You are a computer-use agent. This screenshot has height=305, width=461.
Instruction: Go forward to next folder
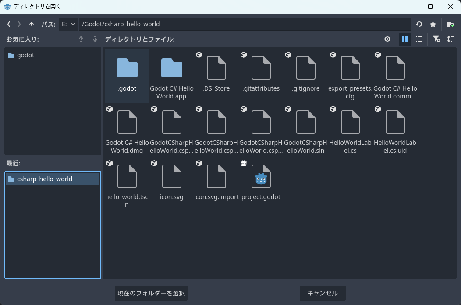19,24
